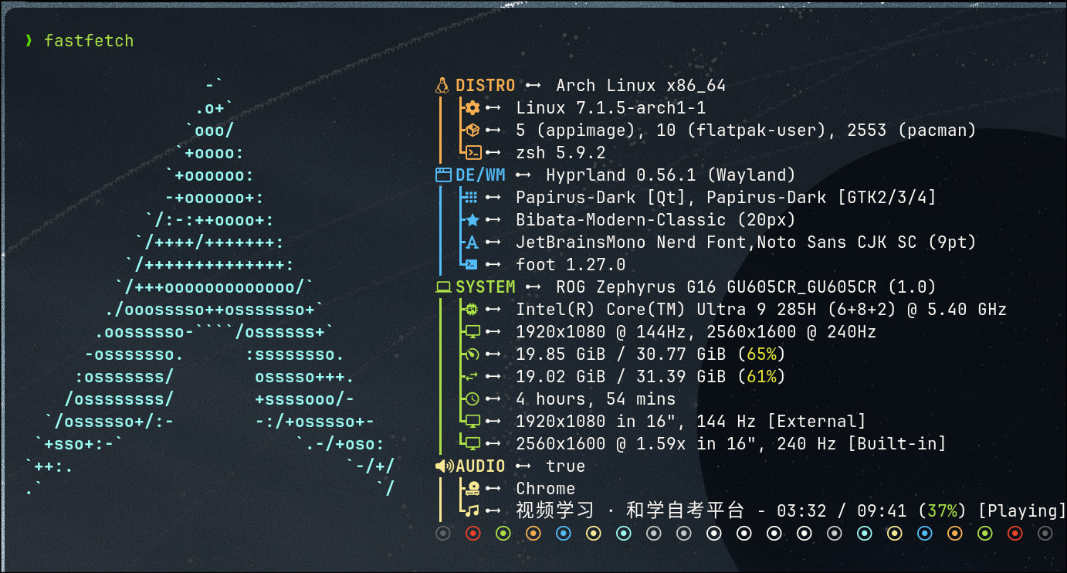Click the shell prompt icon beside zsh 5.9.2
1067x573 pixels.
pyautogui.click(x=473, y=153)
